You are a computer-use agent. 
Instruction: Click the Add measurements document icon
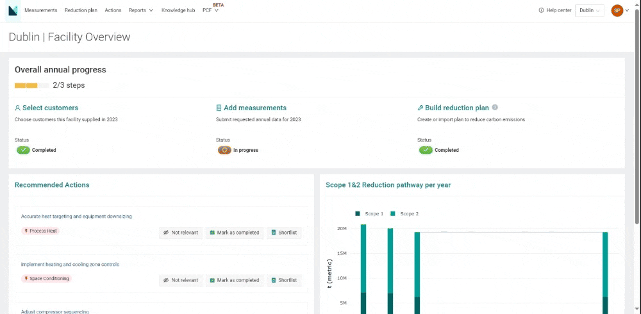tap(219, 108)
